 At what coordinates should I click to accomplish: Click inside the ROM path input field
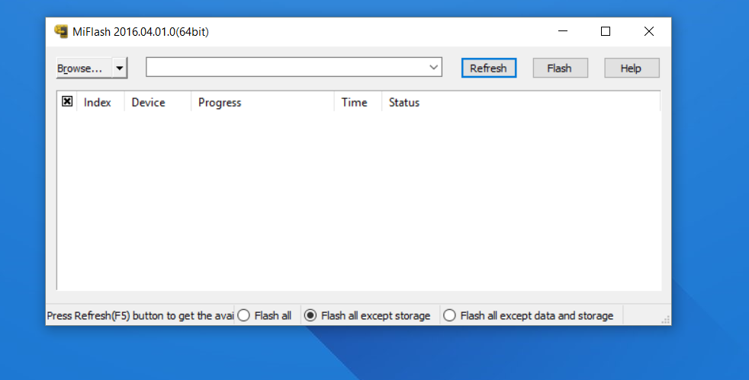click(x=286, y=68)
